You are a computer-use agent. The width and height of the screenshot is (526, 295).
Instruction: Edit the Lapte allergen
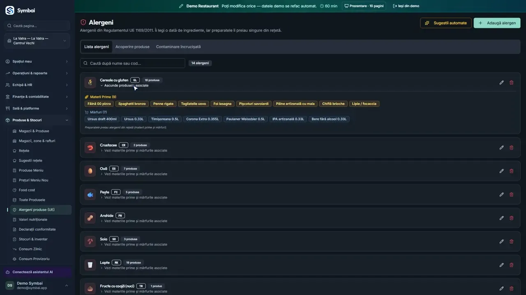click(501, 265)
